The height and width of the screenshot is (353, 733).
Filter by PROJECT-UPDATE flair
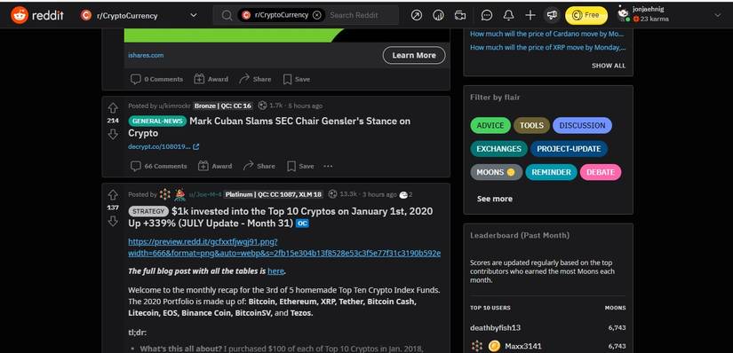tap(569, 148)
